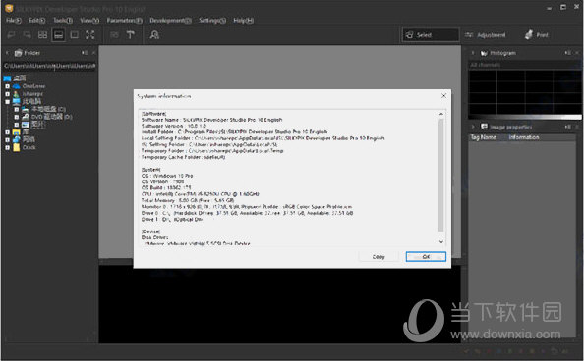Click the folder path address field
Viewport: 584px width, 361px height.
pos(49,66)
